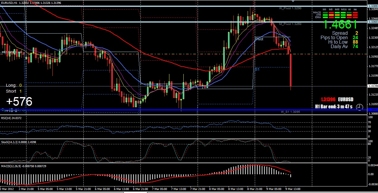The width and height of the screenshot is (378, 193).
Task: Click the STR signal box under H1
Action: pyautogui.click(x=349, y=15)
